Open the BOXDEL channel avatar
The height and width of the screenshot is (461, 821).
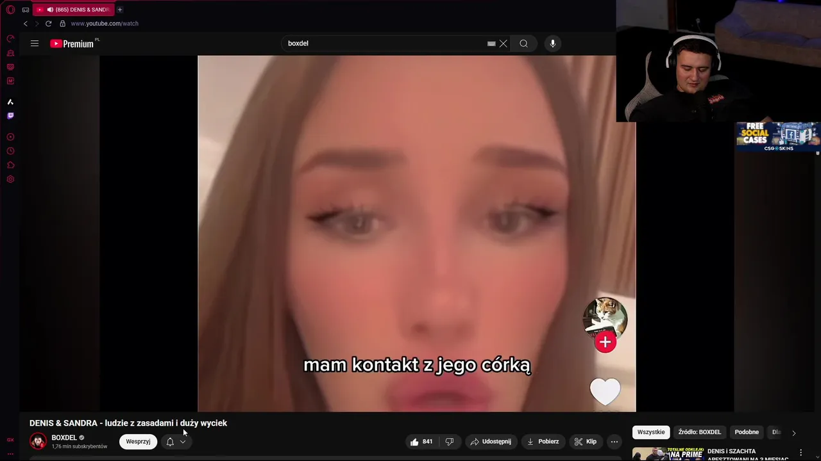tap(38, 441)
